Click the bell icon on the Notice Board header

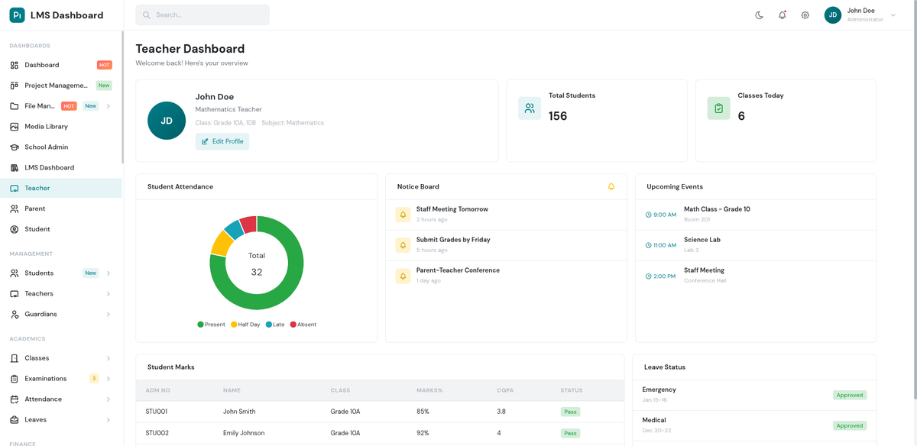click(x=611, y=186)
